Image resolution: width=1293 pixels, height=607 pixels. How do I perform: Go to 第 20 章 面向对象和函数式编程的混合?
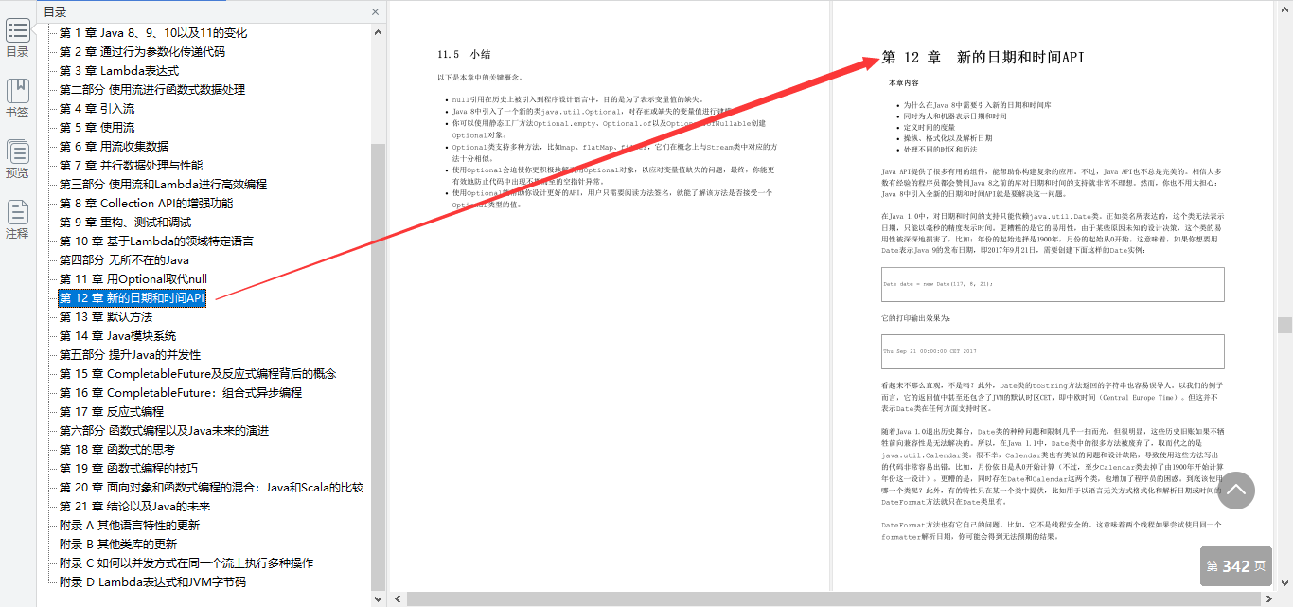pyautogui.click(x=211, y=487)
